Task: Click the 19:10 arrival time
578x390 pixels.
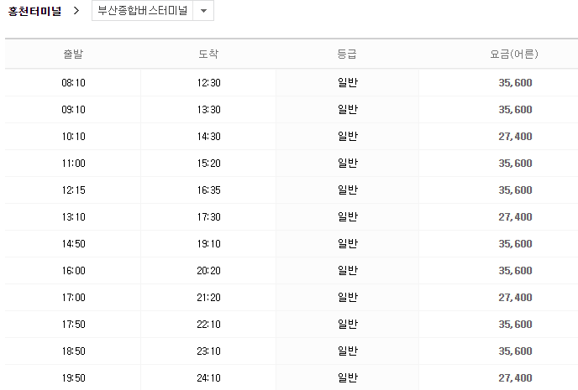Action: [x=209, y=244]
